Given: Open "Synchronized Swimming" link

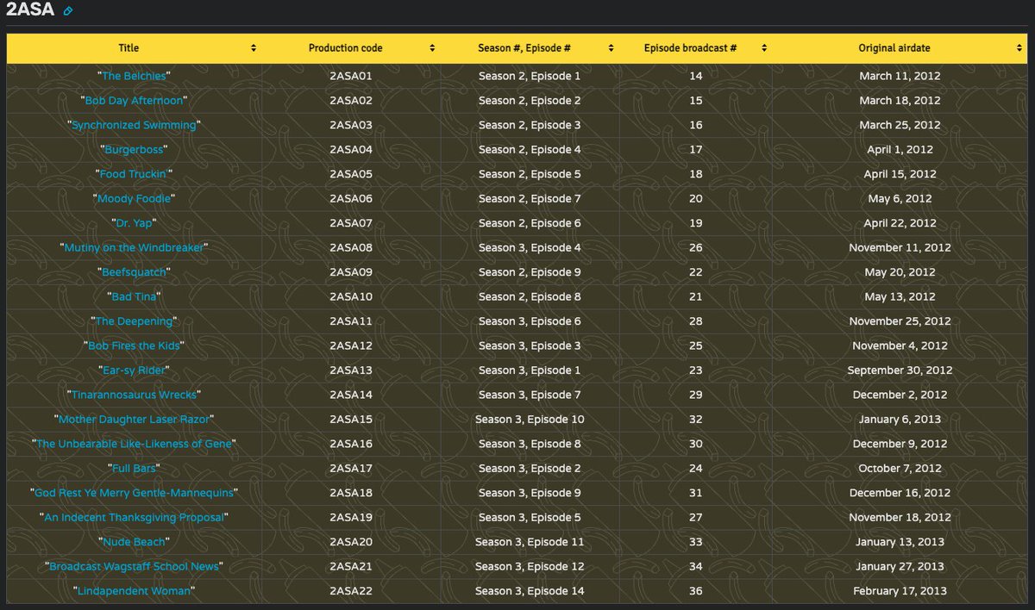Looking at the screenshot, I should 134,125.
